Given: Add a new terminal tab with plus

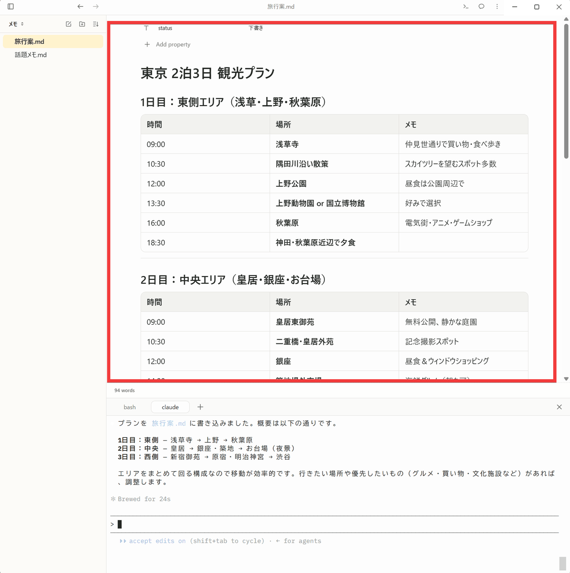Looking at the screenshot, I should coord(200,407).
